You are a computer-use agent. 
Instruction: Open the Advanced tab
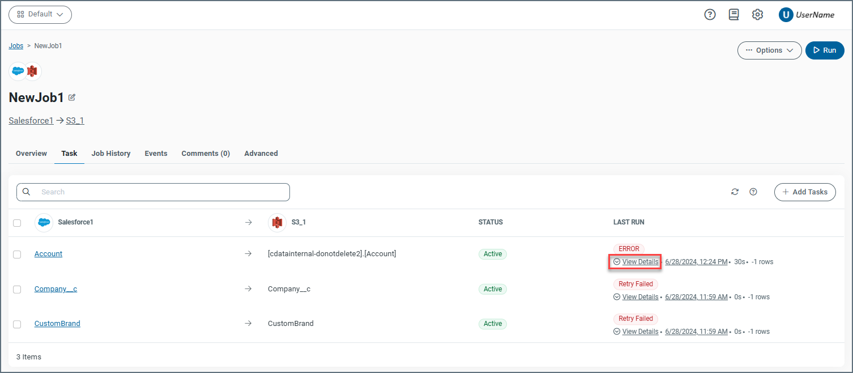click(x=261, y=154)
